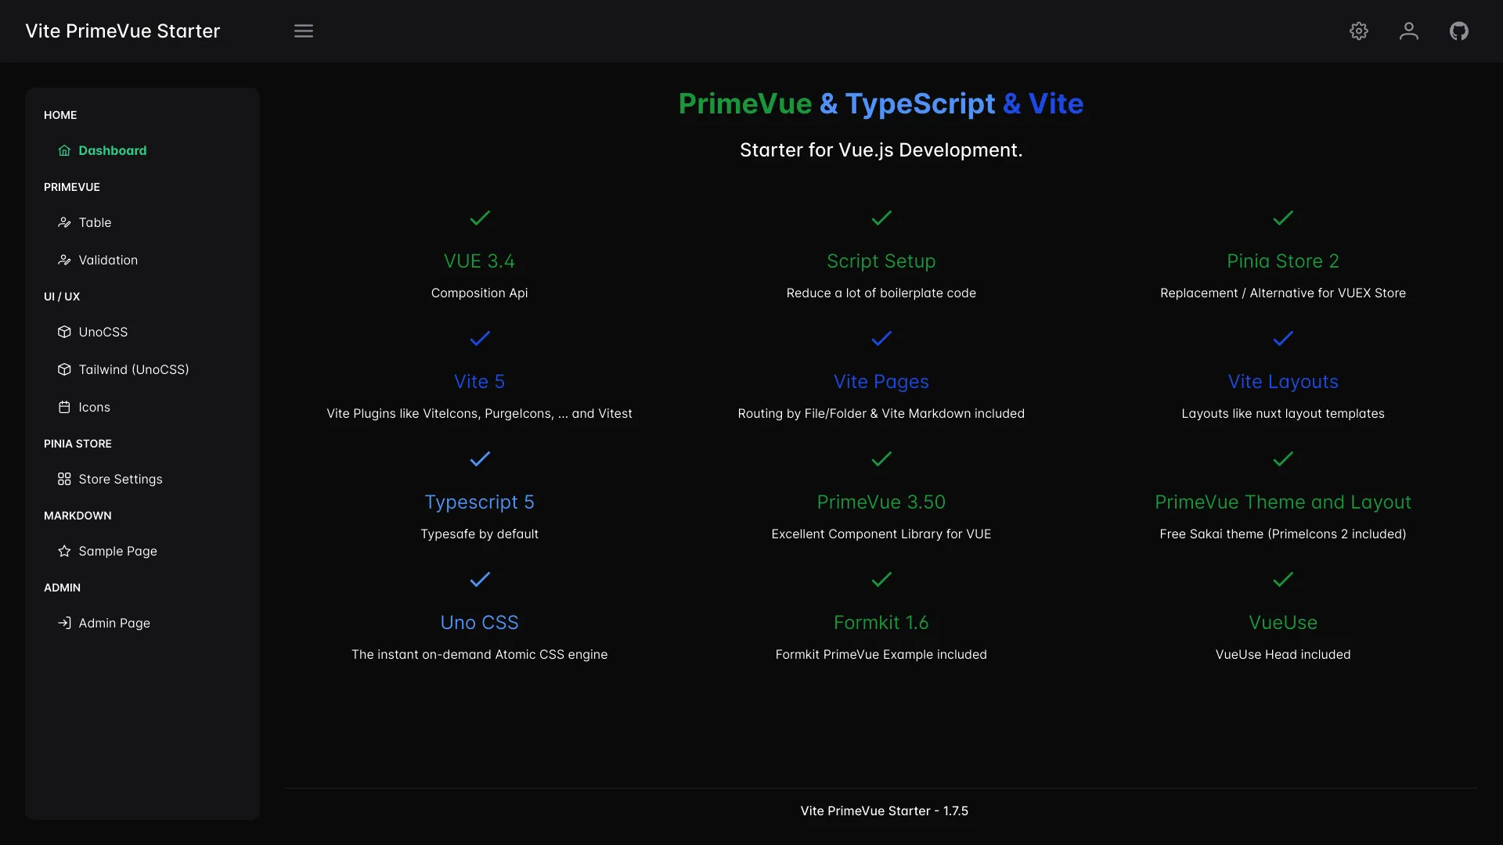Image resolution: width=1503 pixels, height=845 pixels.
Task: Click the blue checkmark above Vite Layouts
Action: click(x=1283, y=339)
